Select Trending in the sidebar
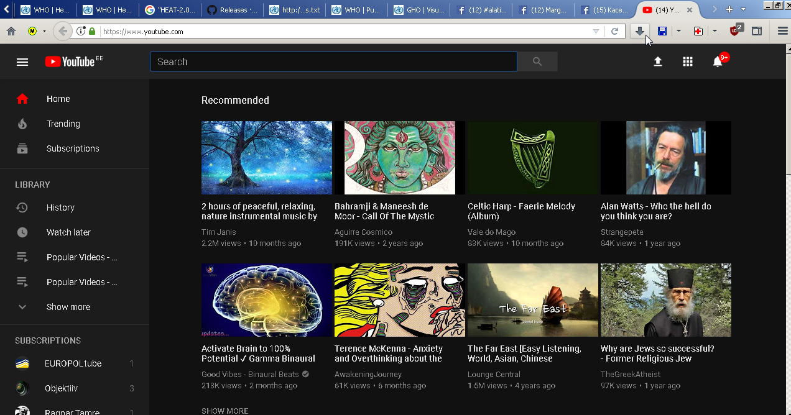The height and width of the screenshot is (415, 791). tap(63, 124)
